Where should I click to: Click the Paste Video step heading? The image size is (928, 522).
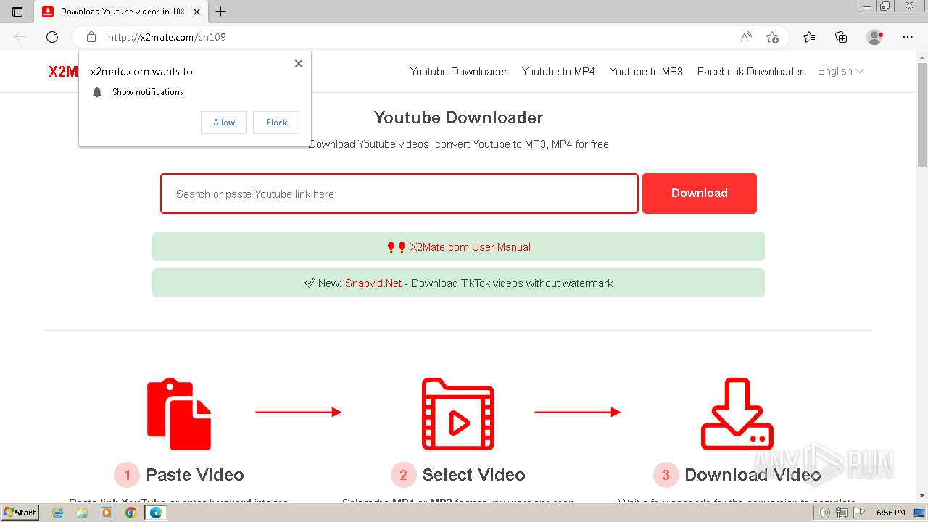[195, 475]
